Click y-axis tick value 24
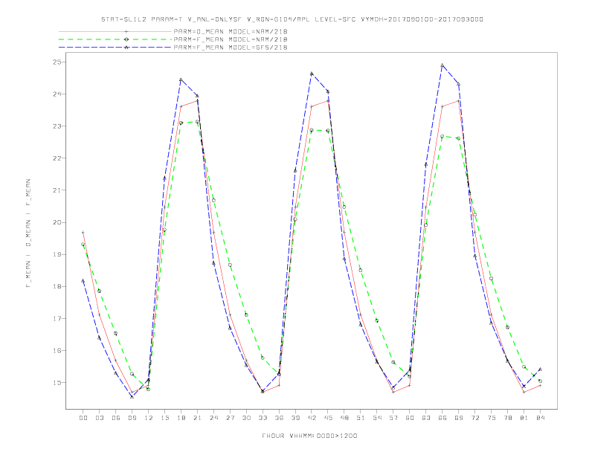This screenshot has width=589, height=455. (x=57, y=94)
